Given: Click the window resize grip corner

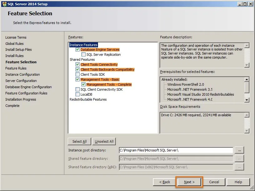Looking at the screenshot, I should 252,188.
